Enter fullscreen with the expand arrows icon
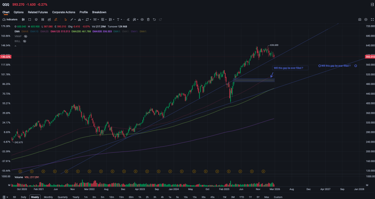 click(x=372, y=19)
